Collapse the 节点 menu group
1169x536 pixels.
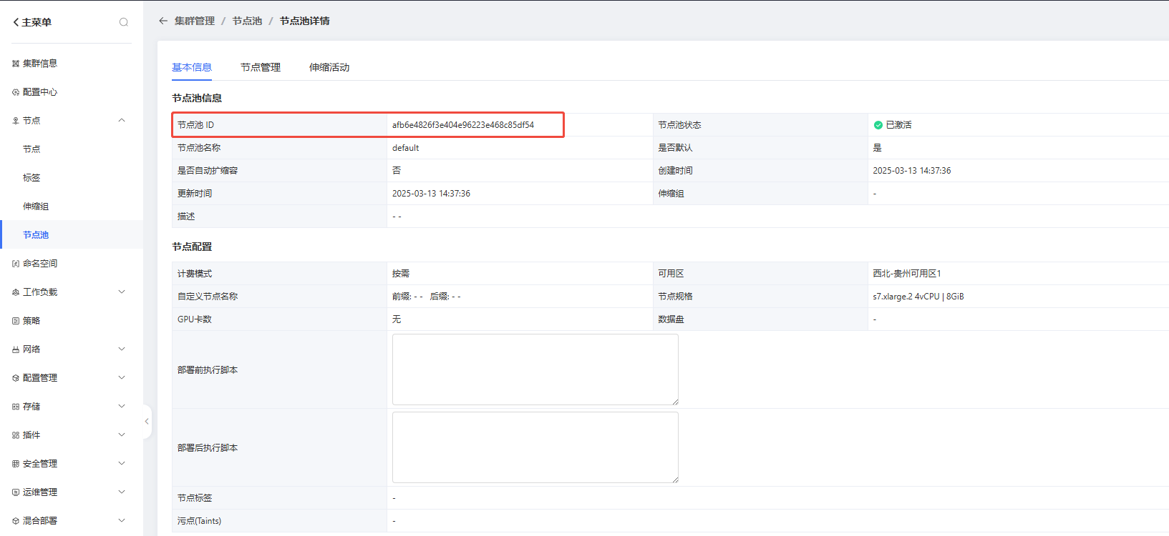122,120
